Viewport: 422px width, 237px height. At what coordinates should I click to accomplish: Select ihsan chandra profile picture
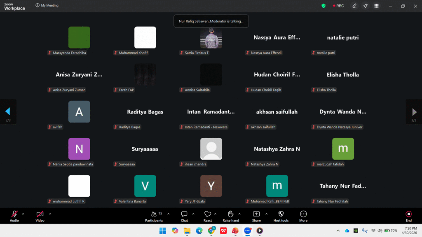pyautogui.click(x=211, y=149)
